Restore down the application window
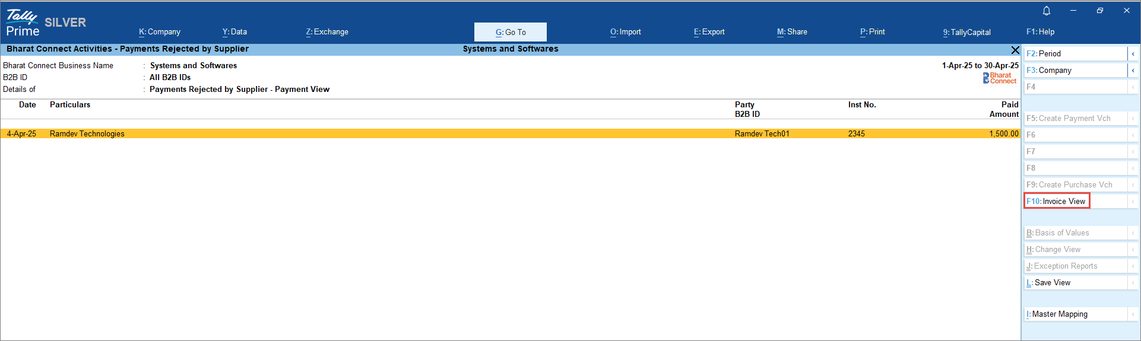1141x341 pixels. coord(1099,11)
